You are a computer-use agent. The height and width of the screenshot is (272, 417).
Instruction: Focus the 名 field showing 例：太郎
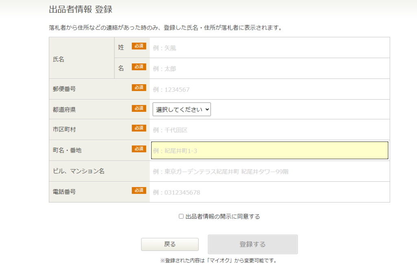(270, 68)
